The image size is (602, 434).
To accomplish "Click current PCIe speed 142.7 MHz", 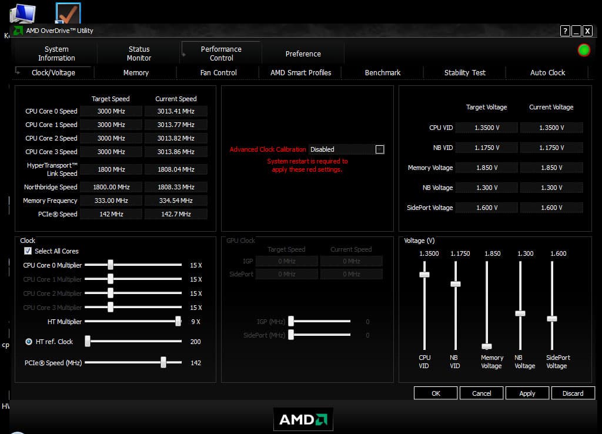I will pos(176,214).
